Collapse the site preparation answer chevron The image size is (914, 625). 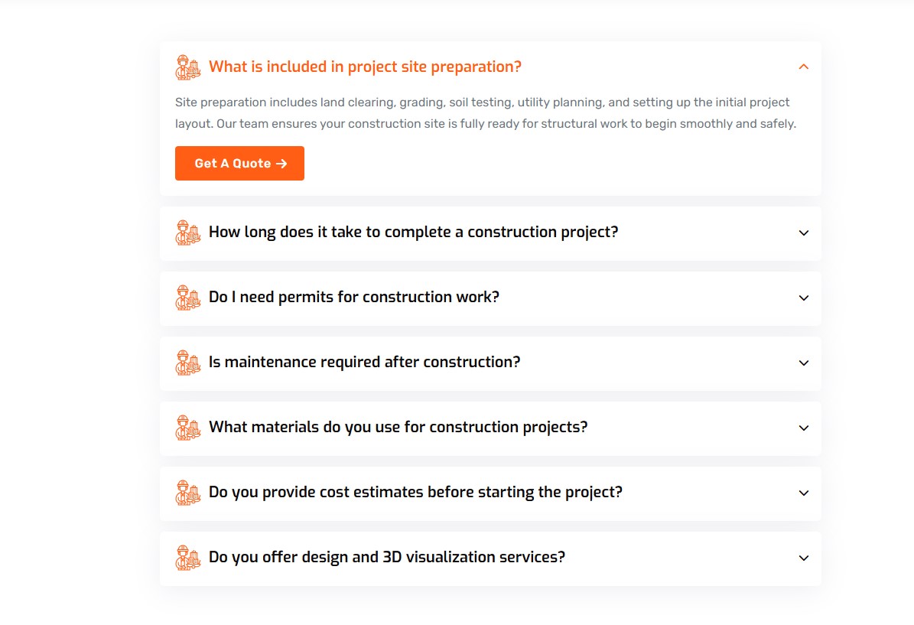coord(803,67)
